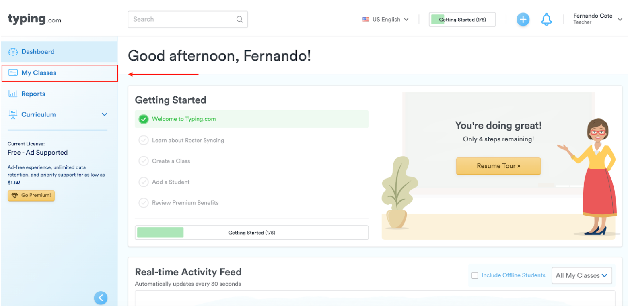
Task: Open the Getting Started (1/5) header menu
Action: (x=461, y=19)
